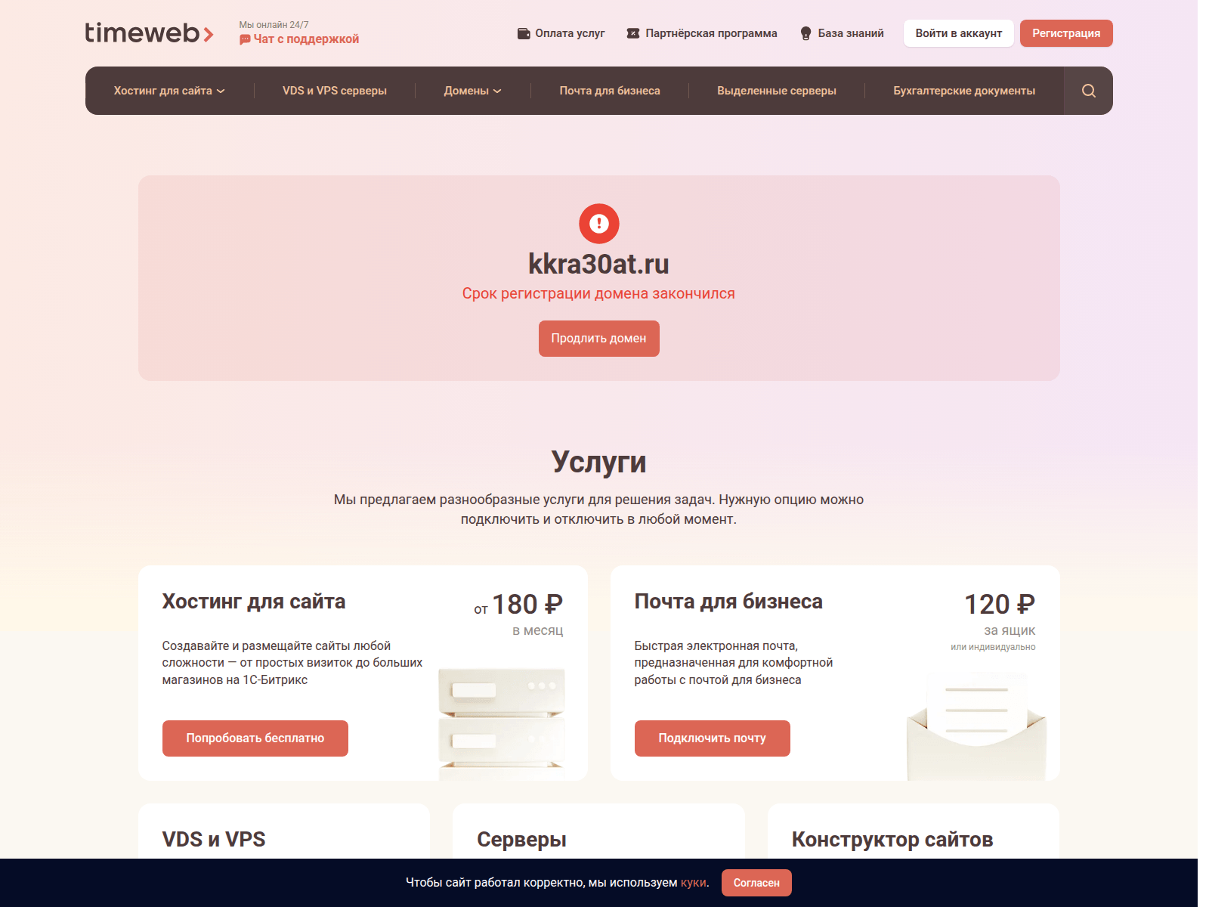
Task: Open VDS и VPS серверы menu item
Action: [335, 91]
